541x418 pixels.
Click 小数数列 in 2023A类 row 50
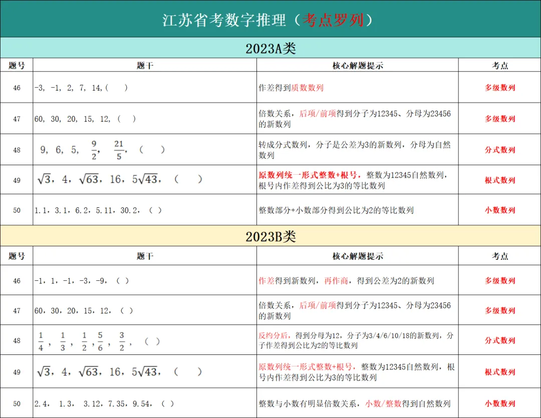click(x=500, y=210)
